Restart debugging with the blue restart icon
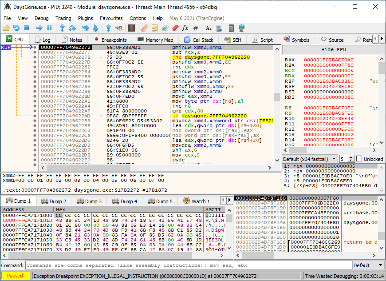The image size is (386, 281). (16, 28)
